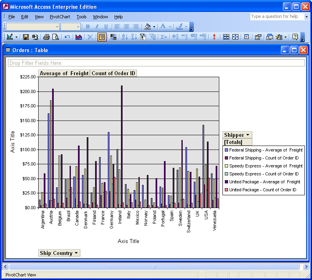Image resolution: width=312 pixels, height=280 pixels.
Task: Open the Fill Color paint bucket
Action: (148, 27)
